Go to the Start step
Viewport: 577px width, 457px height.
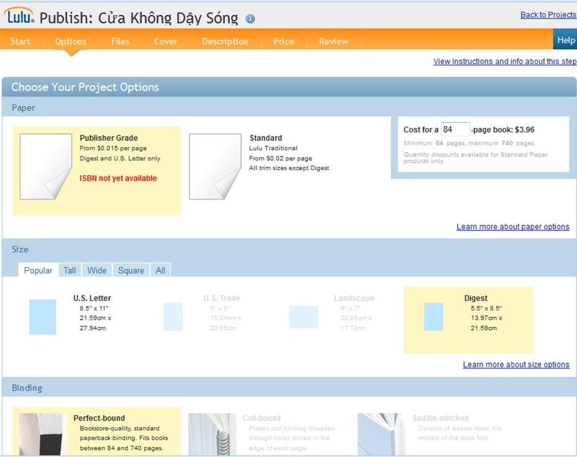point(20,41)
